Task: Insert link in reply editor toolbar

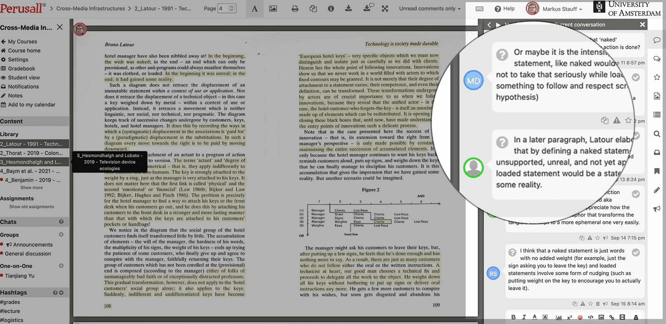Action: [x=612, y=317]
